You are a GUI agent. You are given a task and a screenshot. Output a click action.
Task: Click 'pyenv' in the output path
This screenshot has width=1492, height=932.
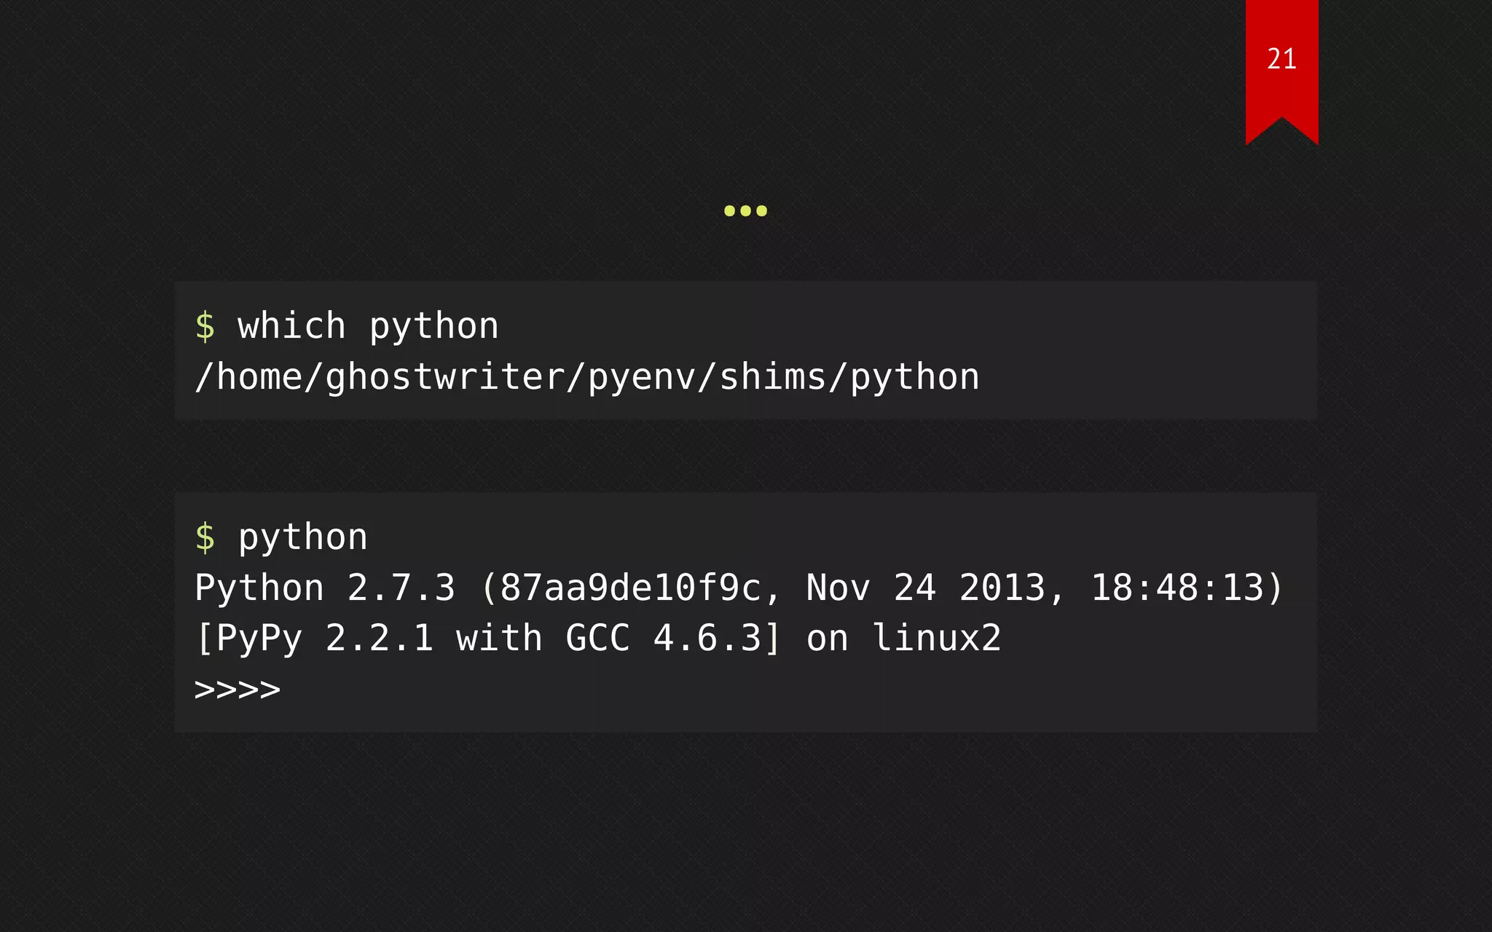642,378
